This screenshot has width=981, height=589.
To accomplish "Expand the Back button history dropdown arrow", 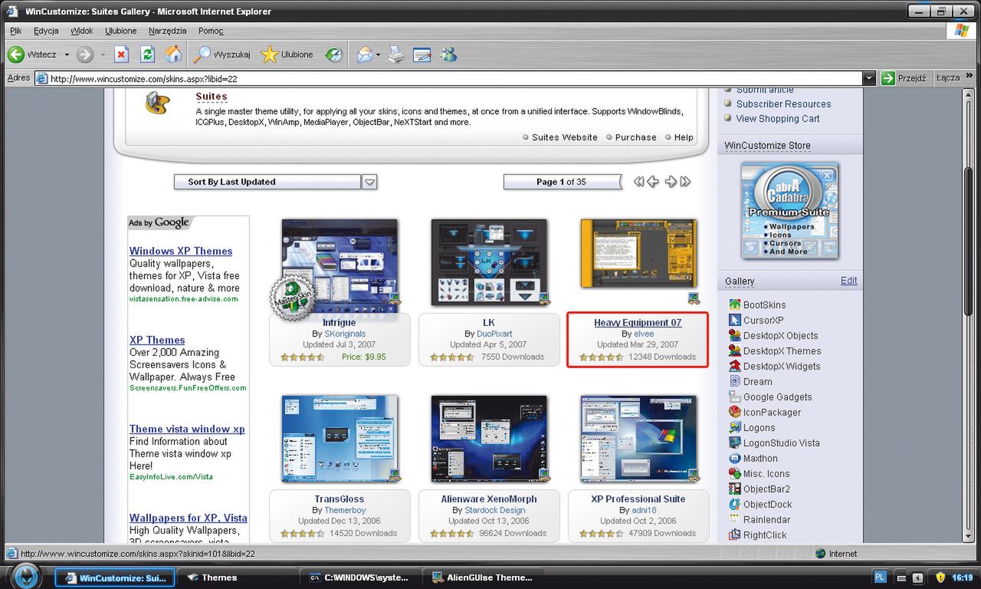I will 67,55.
